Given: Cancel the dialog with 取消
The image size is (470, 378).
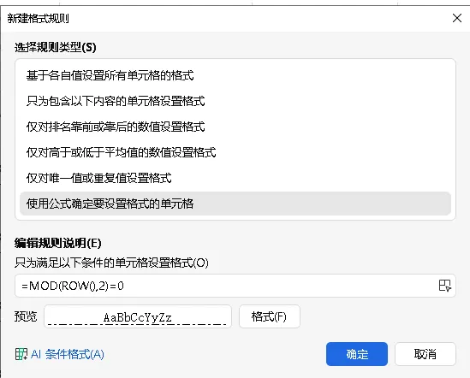Looking at the screenshot, I should click(425, 354).
